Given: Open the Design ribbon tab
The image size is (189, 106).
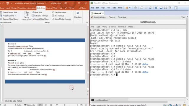Looking at the screenshot, I should (14, 8).
